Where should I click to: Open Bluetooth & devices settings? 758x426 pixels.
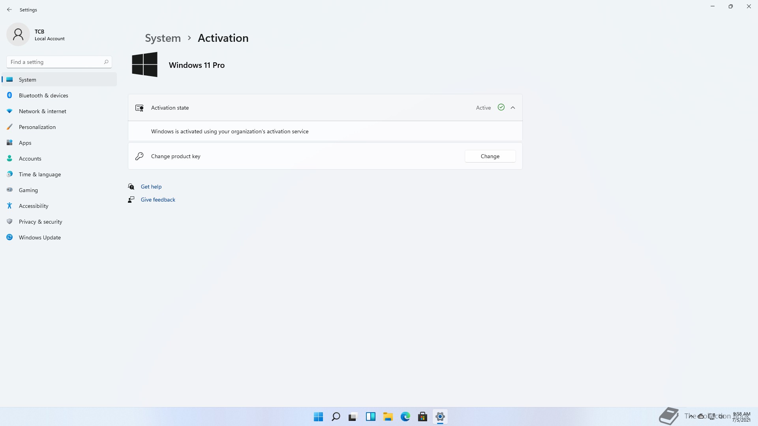[x=59, y=95]
